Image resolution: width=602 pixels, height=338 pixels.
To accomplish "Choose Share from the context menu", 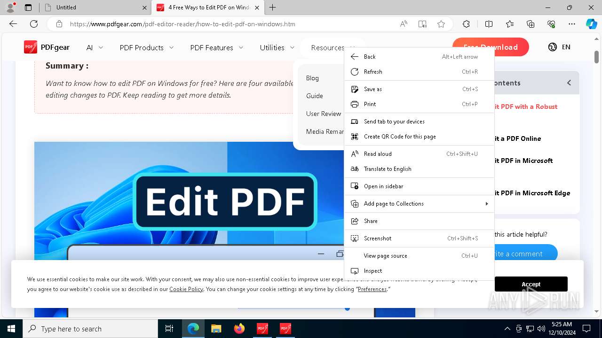I will (420, 221).
